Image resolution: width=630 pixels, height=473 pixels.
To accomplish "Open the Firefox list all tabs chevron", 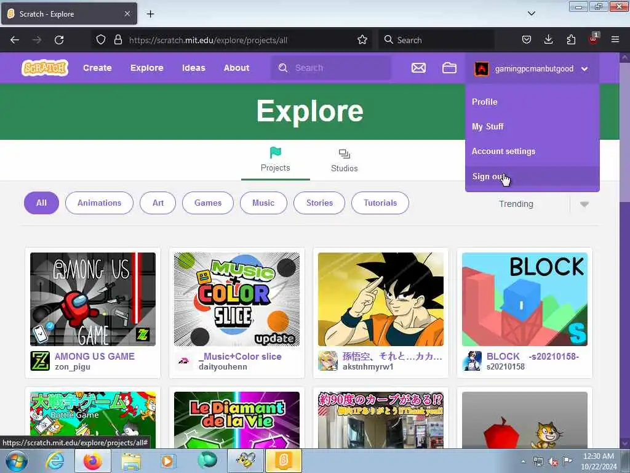I will [x=531, y=14].
